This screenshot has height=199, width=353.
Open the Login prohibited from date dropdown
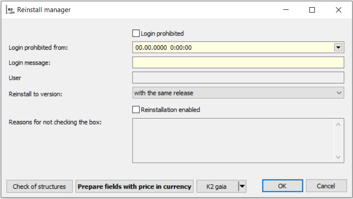tap(339, 47)
